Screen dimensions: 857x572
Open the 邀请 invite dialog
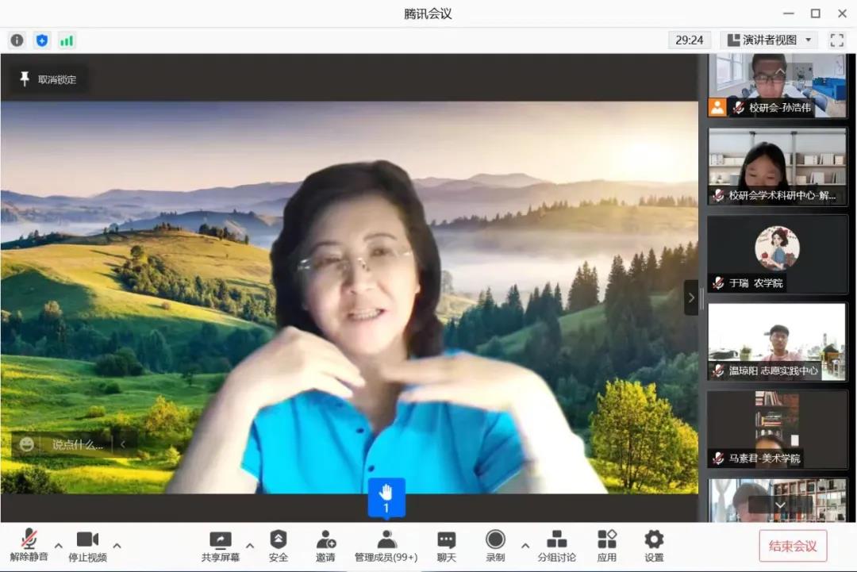[325, 546]
